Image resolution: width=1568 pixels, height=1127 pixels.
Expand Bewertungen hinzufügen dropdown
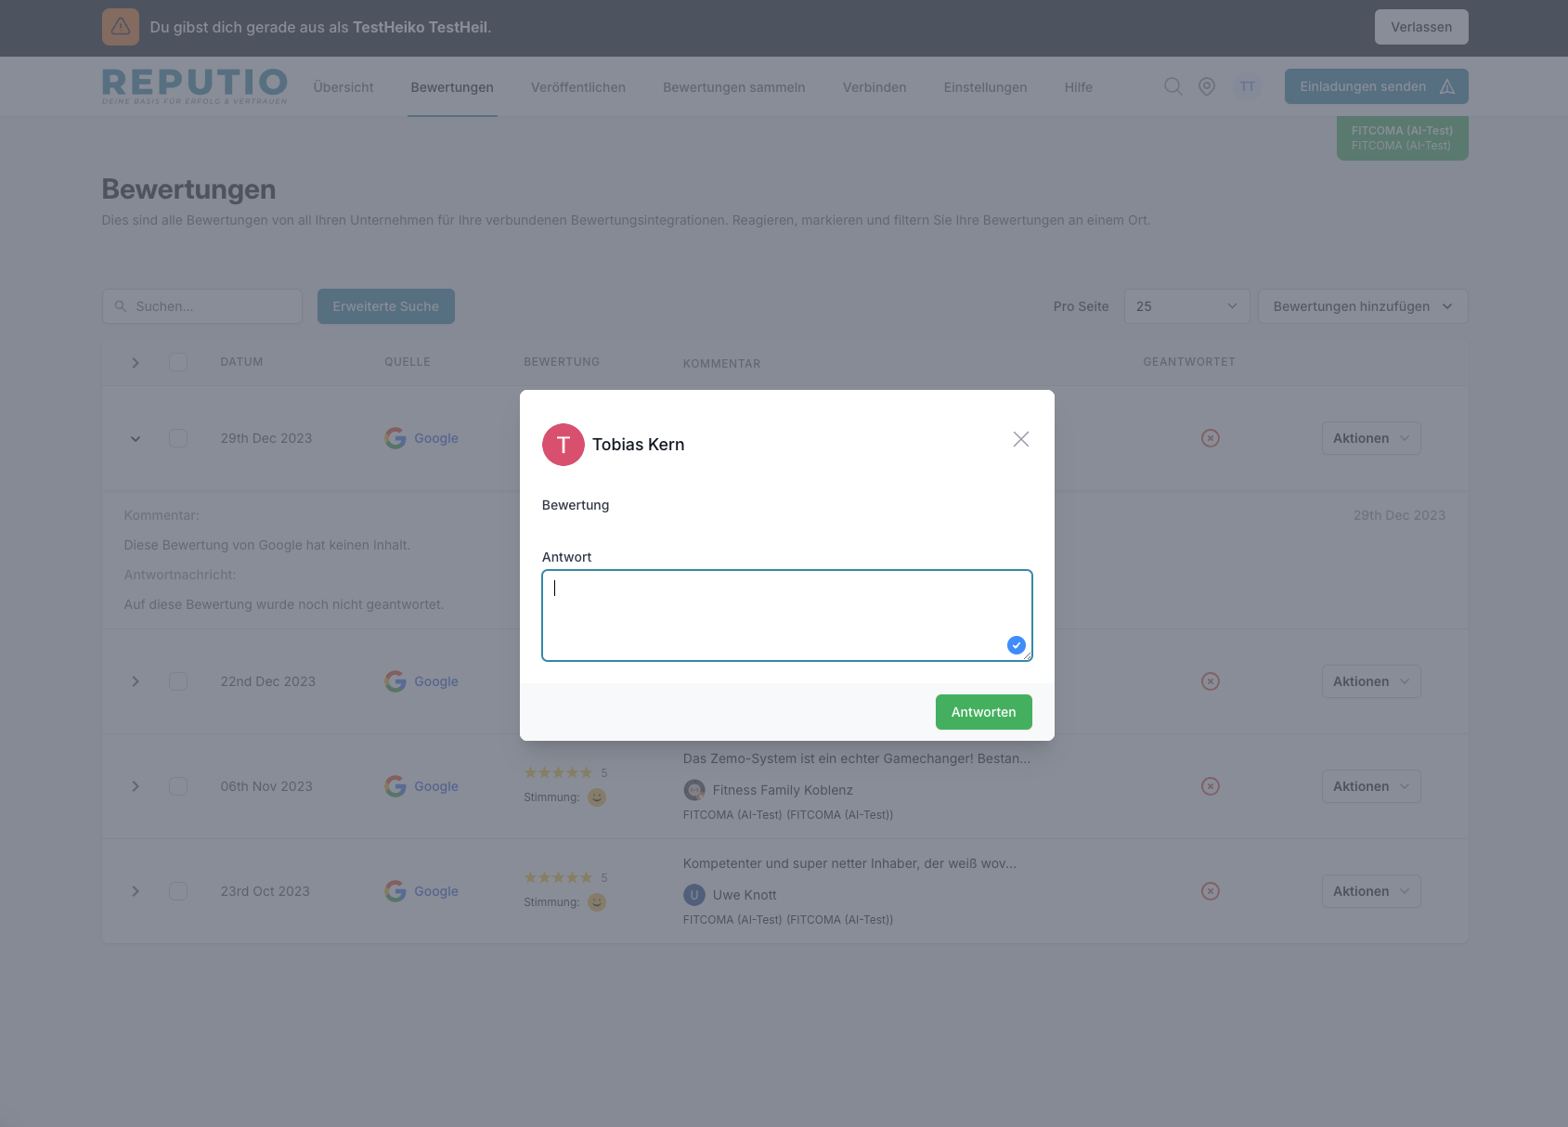1362,306
